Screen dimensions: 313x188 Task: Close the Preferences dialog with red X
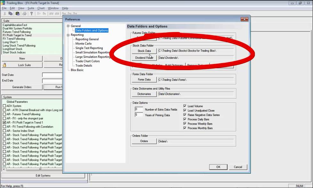[244, 19]
